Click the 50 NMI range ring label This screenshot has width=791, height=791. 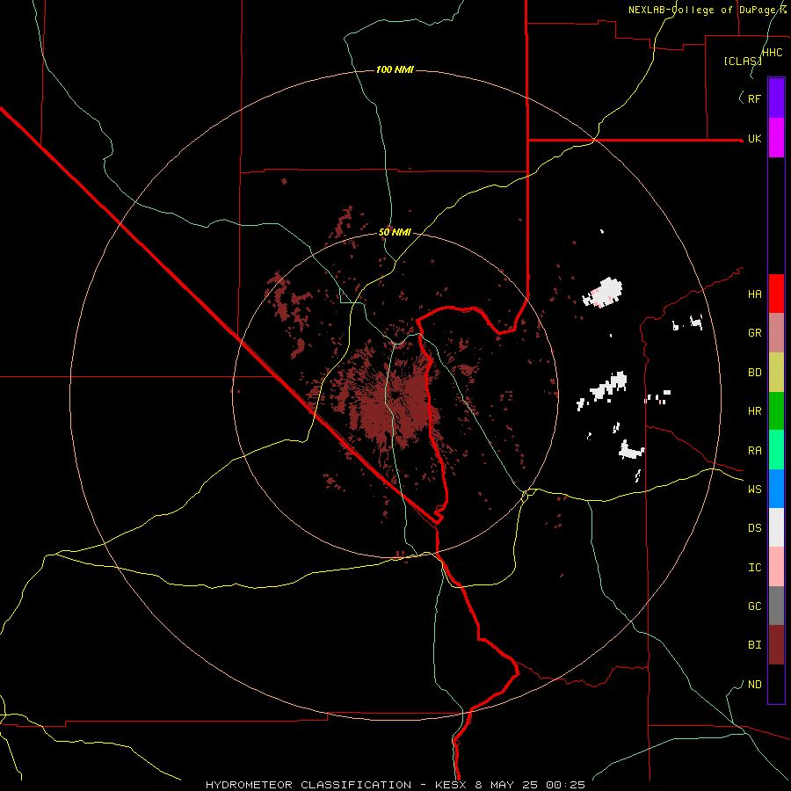(395, 232)
